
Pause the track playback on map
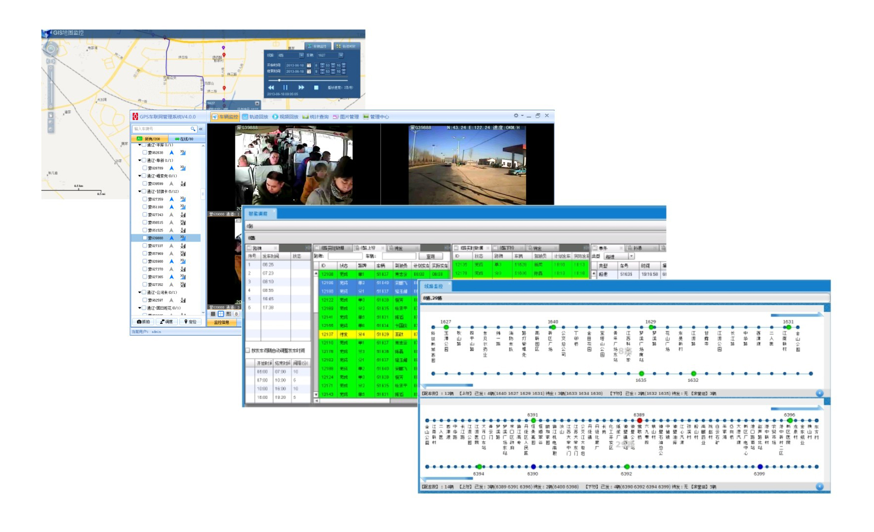285,87
